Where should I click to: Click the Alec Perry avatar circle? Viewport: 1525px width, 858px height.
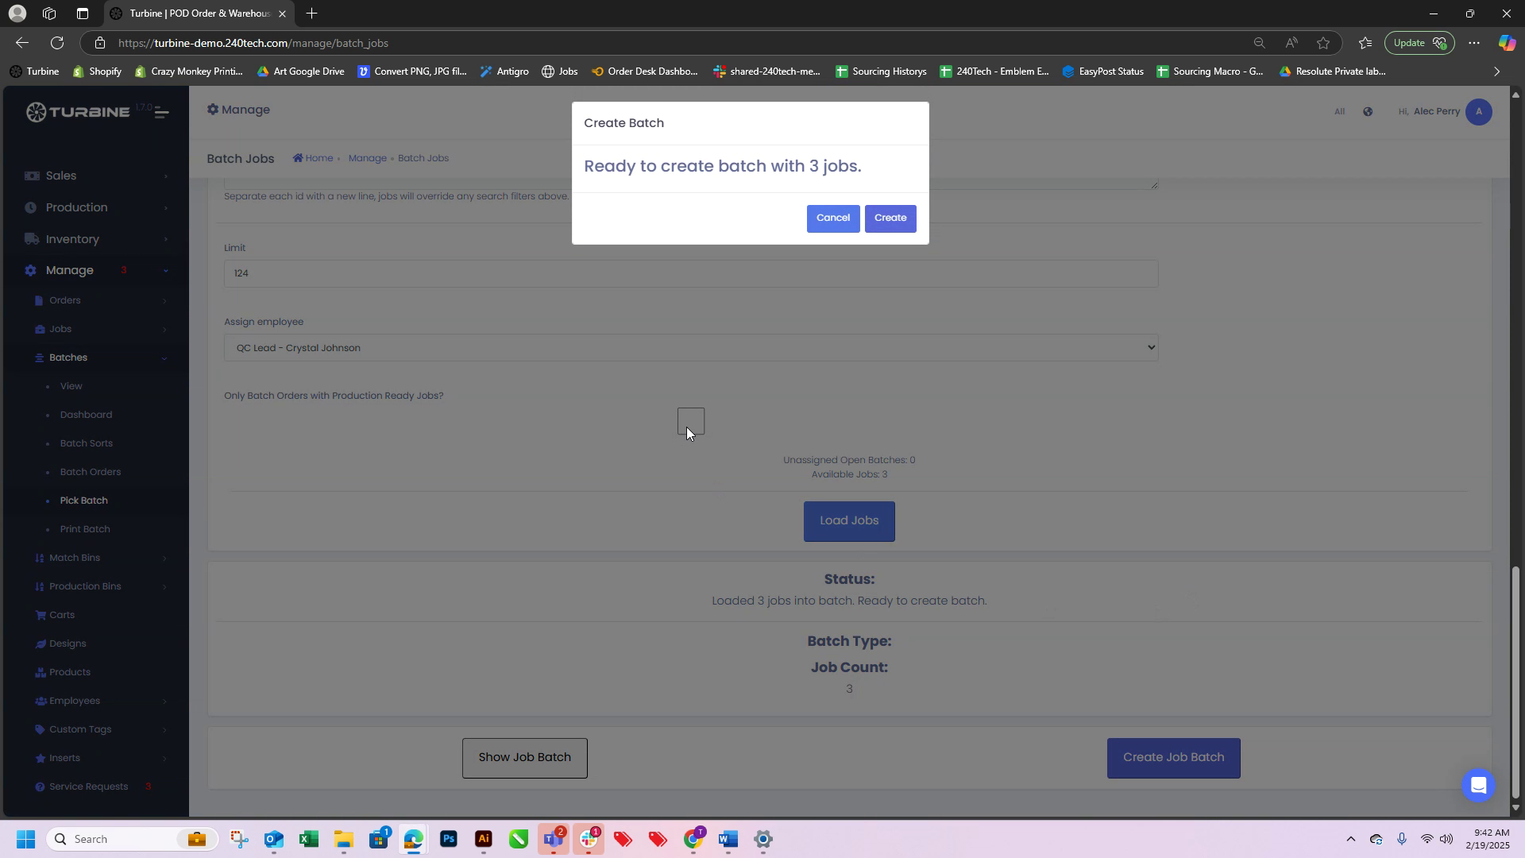pyautogui.click(x=1478, y=112)
